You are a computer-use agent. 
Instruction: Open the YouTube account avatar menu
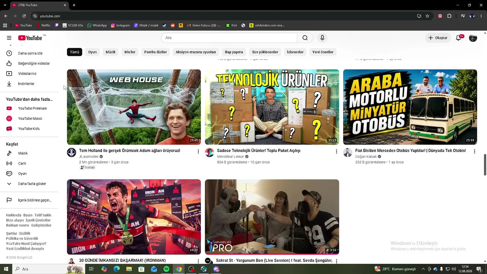point(473,38)
